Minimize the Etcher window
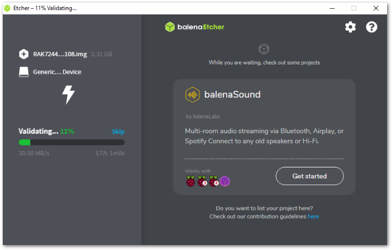The image size is (392, 250). point(332,8)
